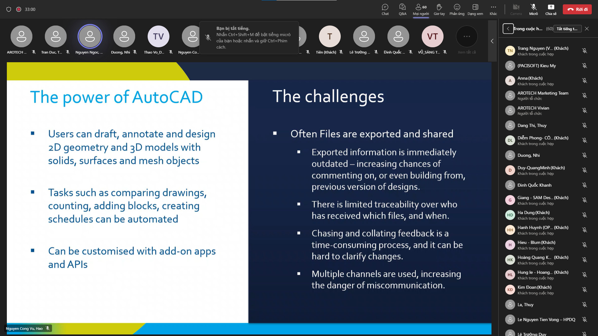Click the Mọi người people tab
The width and height of the screenshot is (598, 336).
[x=421, y=9]
